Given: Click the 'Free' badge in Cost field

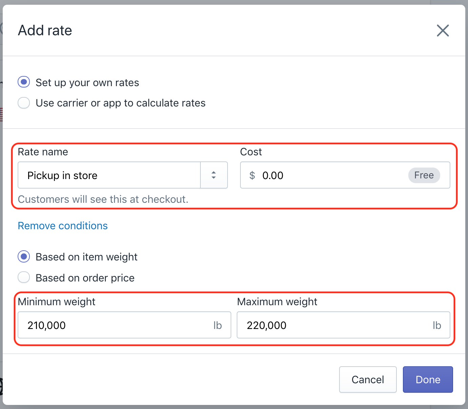Looking at the screenshot, I should tap(424, 175).
